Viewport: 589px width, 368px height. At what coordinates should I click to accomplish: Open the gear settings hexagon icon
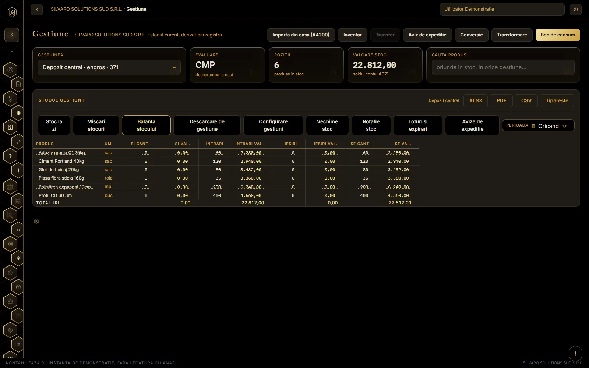[x=10, y=273]
